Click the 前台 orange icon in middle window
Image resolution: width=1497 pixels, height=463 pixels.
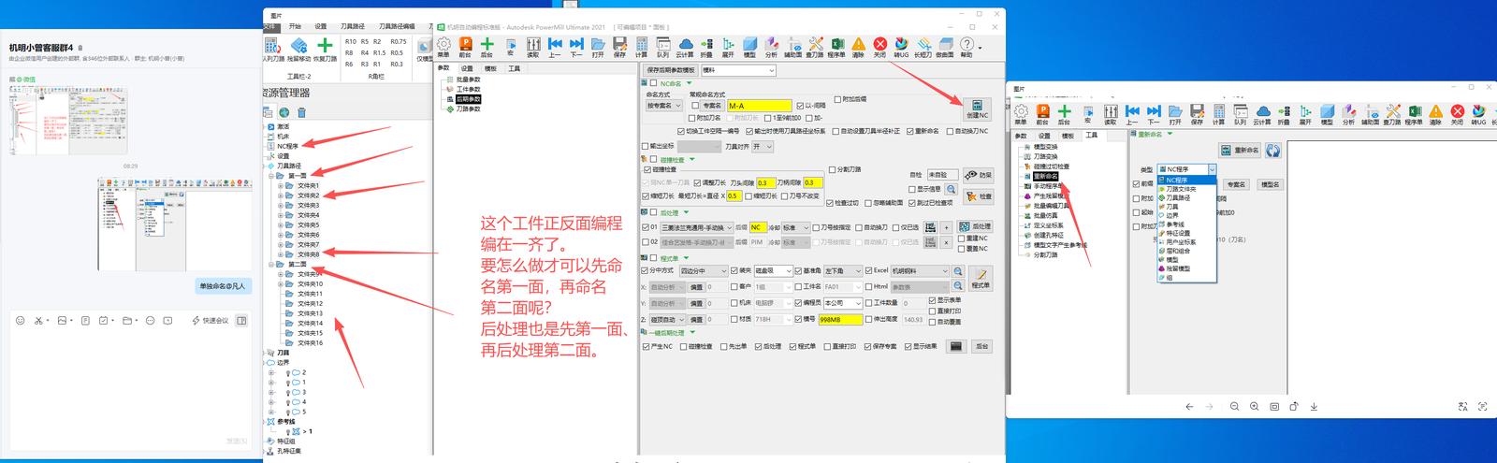(x=465, y=45)
